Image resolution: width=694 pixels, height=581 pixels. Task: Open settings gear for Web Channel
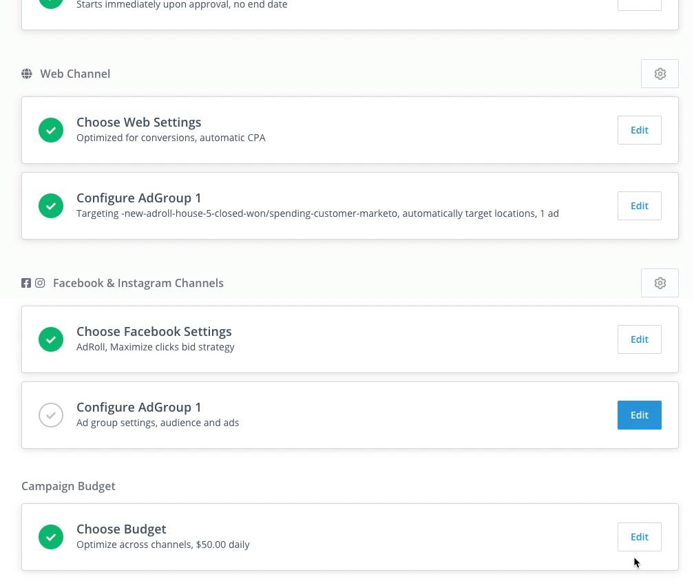[x=660, y=74]
